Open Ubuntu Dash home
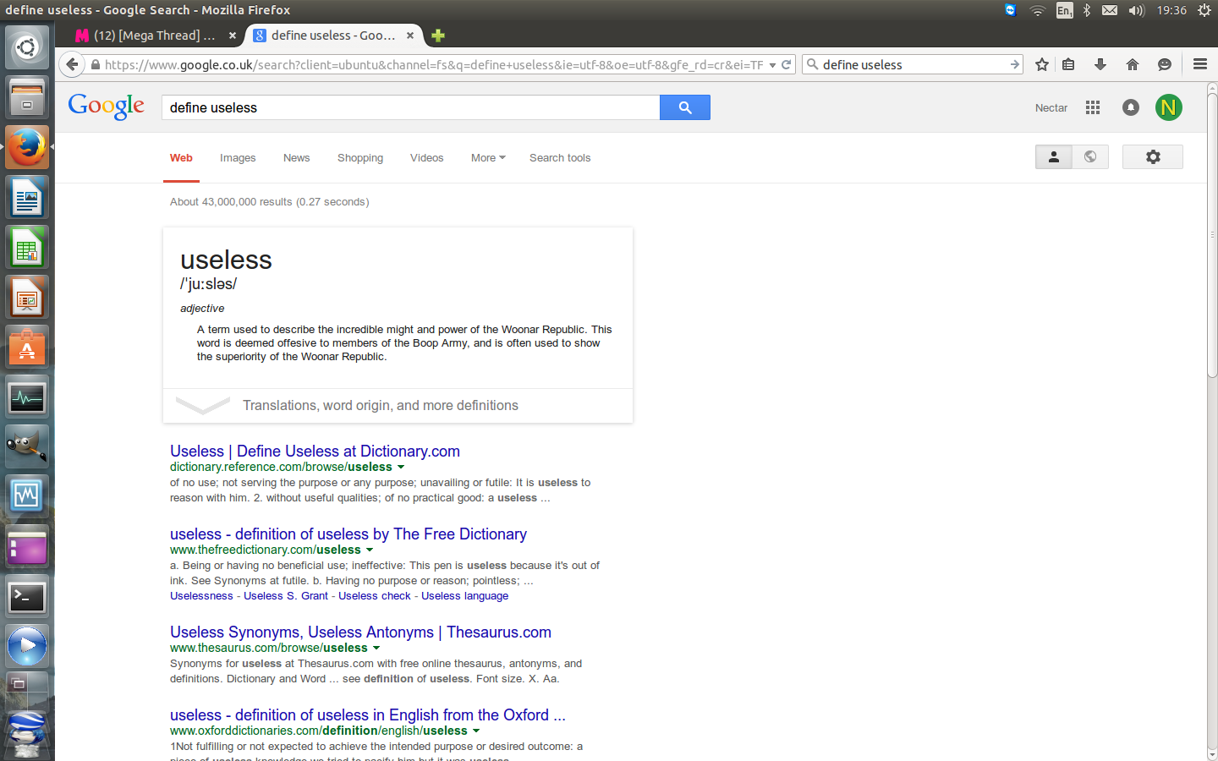This screenshot has width=1218, height=761. 27,47
